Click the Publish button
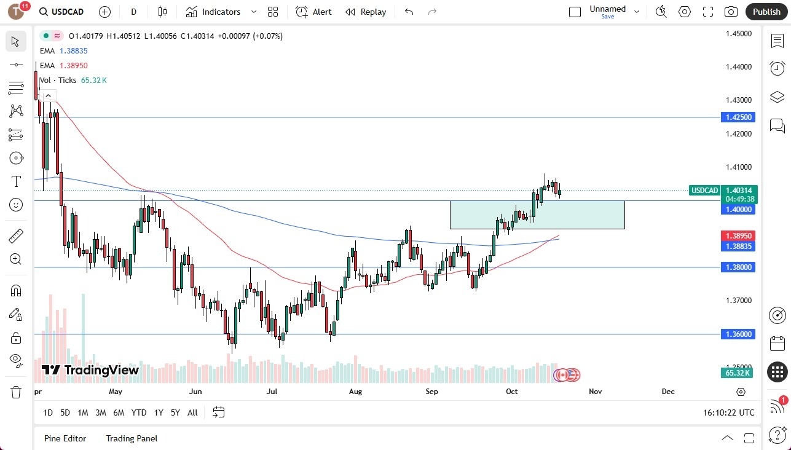 (766, 12)
